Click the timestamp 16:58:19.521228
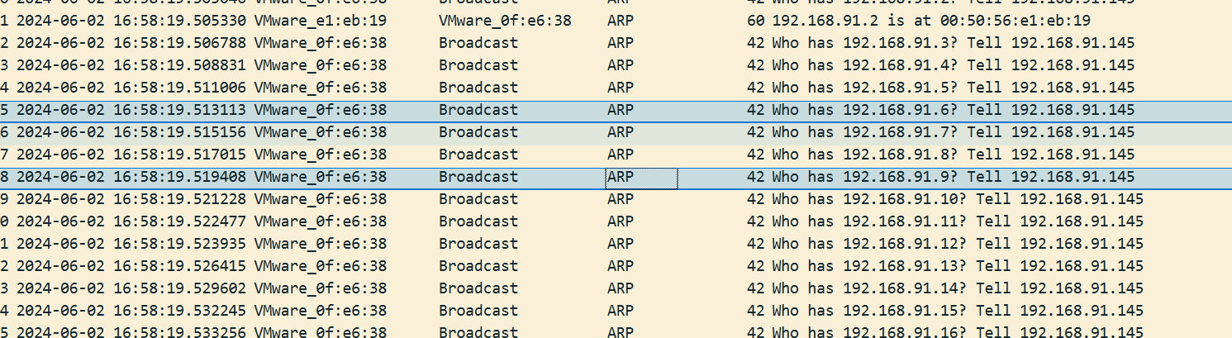This screenshot has width=1232, height=338. [x=180, y=199]
